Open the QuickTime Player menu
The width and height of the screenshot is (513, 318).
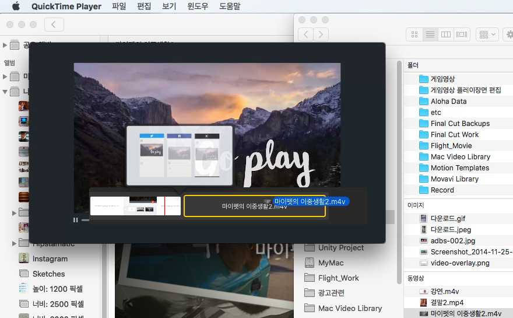(x=66, y=6)
